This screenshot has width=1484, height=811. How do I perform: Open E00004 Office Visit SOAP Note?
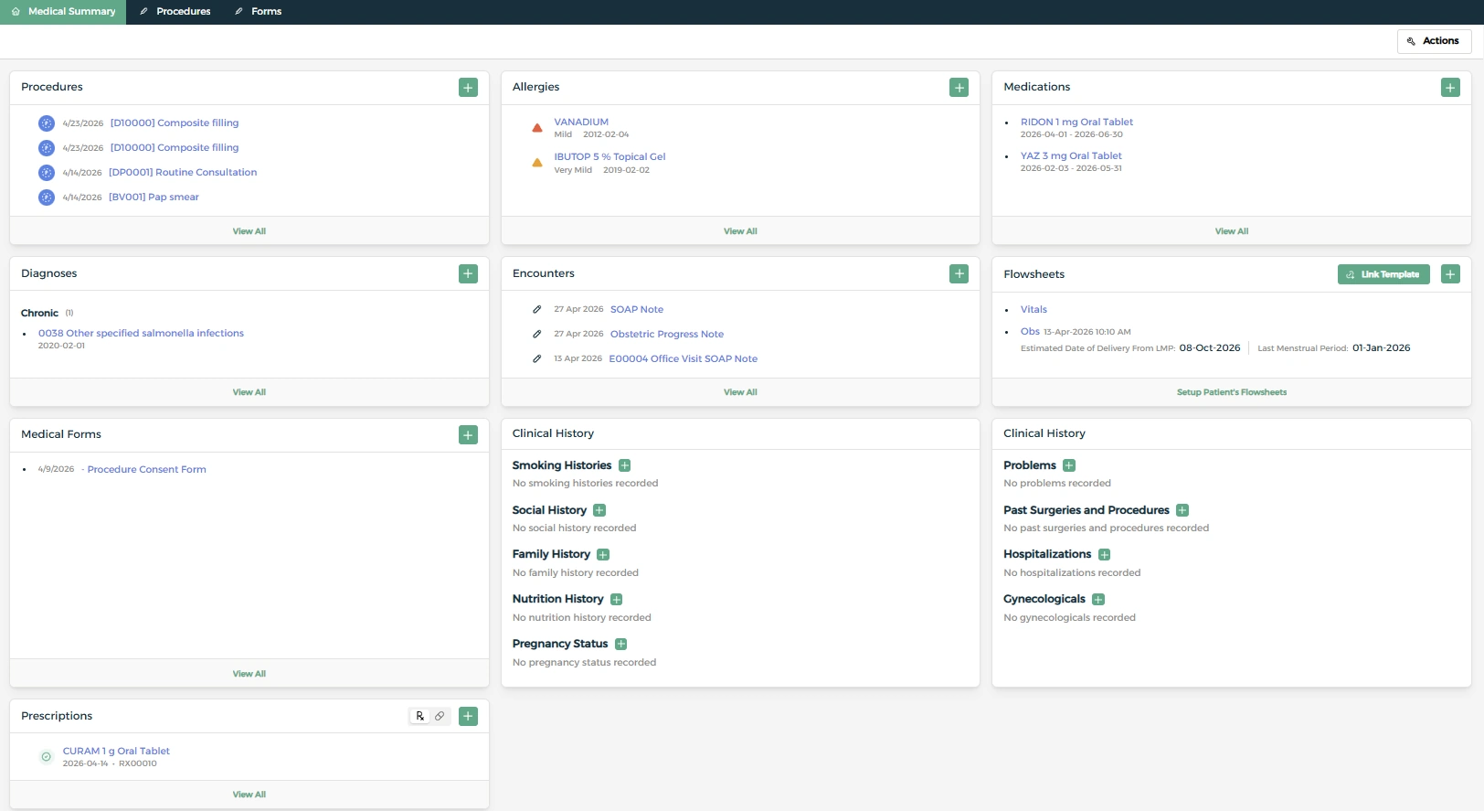(x=684, y=358)
